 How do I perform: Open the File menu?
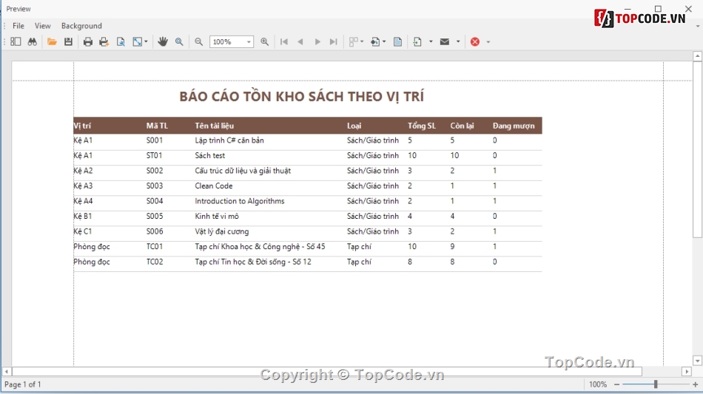point(18,26)
